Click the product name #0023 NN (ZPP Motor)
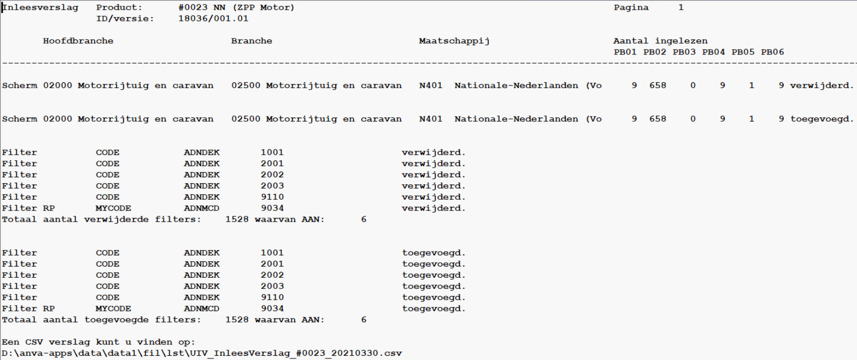The image size is (857, 360). pos(236,7)
